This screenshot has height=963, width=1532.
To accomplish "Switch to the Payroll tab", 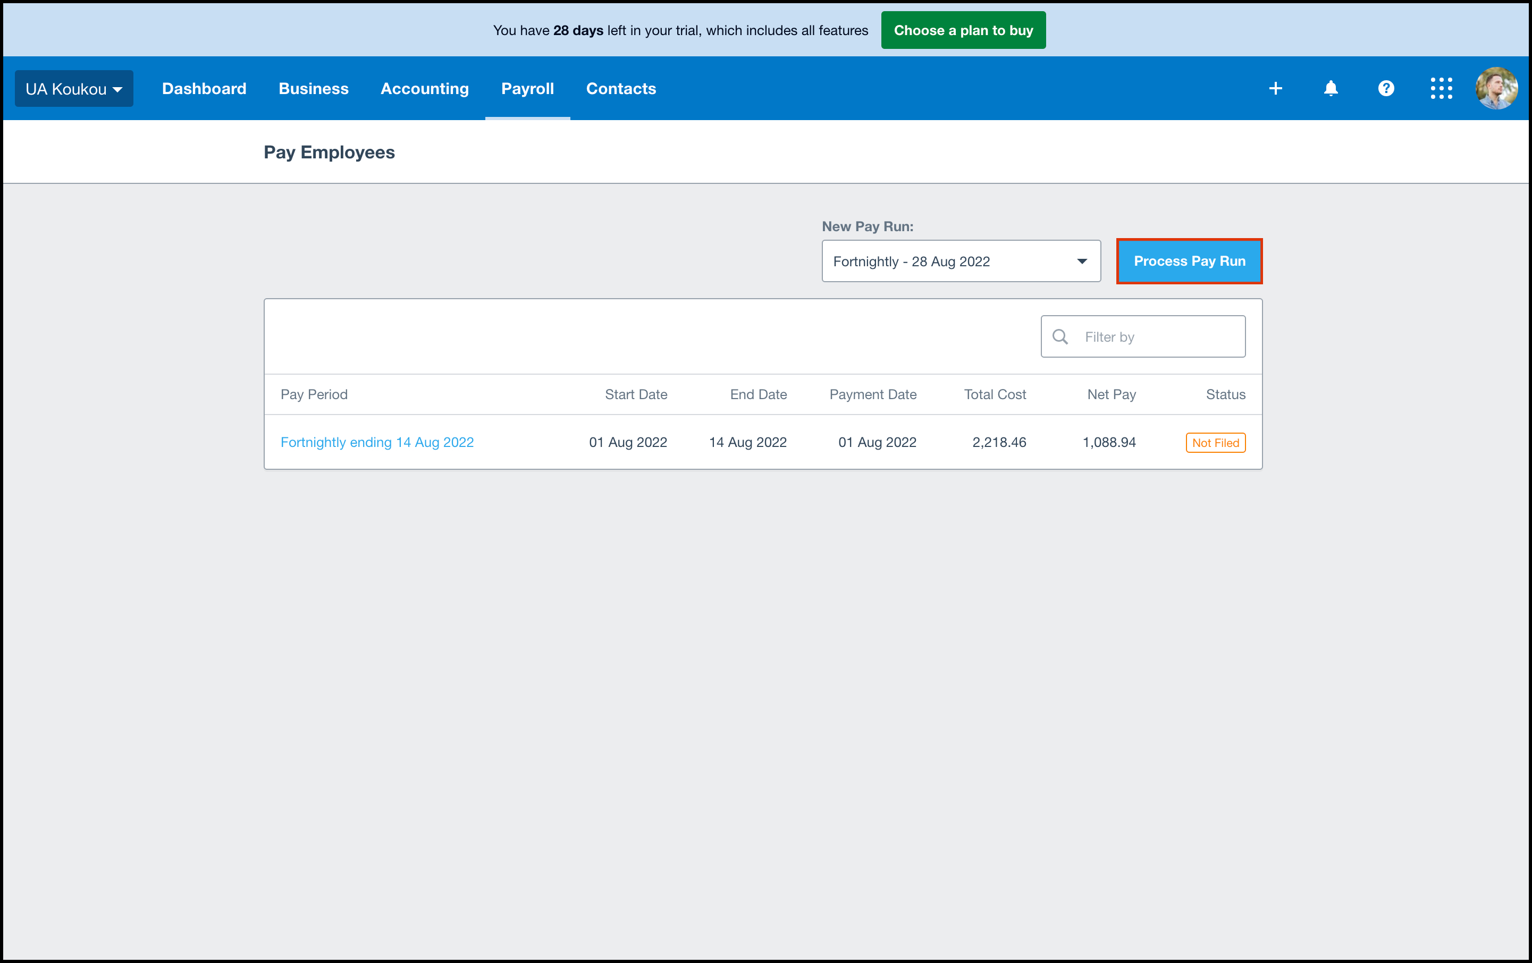I will [527, 88].
